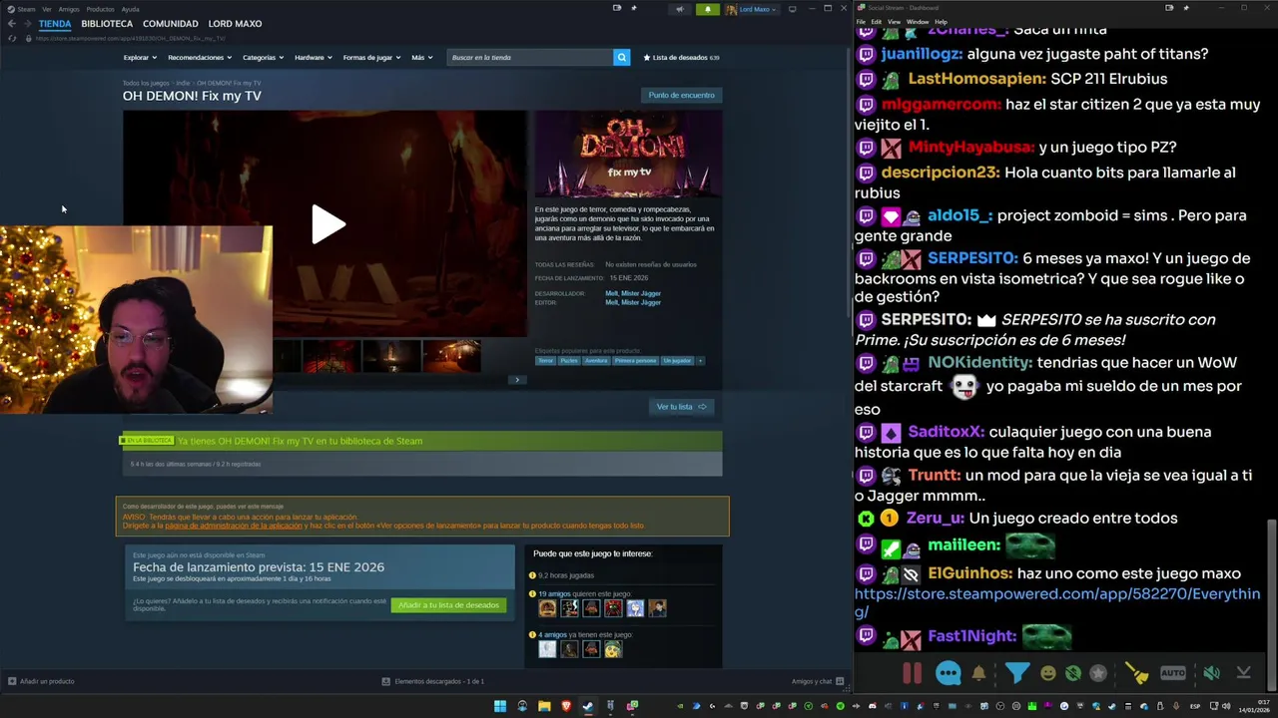
Task: Click 'Añadir un producto' at bottom left
Action: click(41, 681)
